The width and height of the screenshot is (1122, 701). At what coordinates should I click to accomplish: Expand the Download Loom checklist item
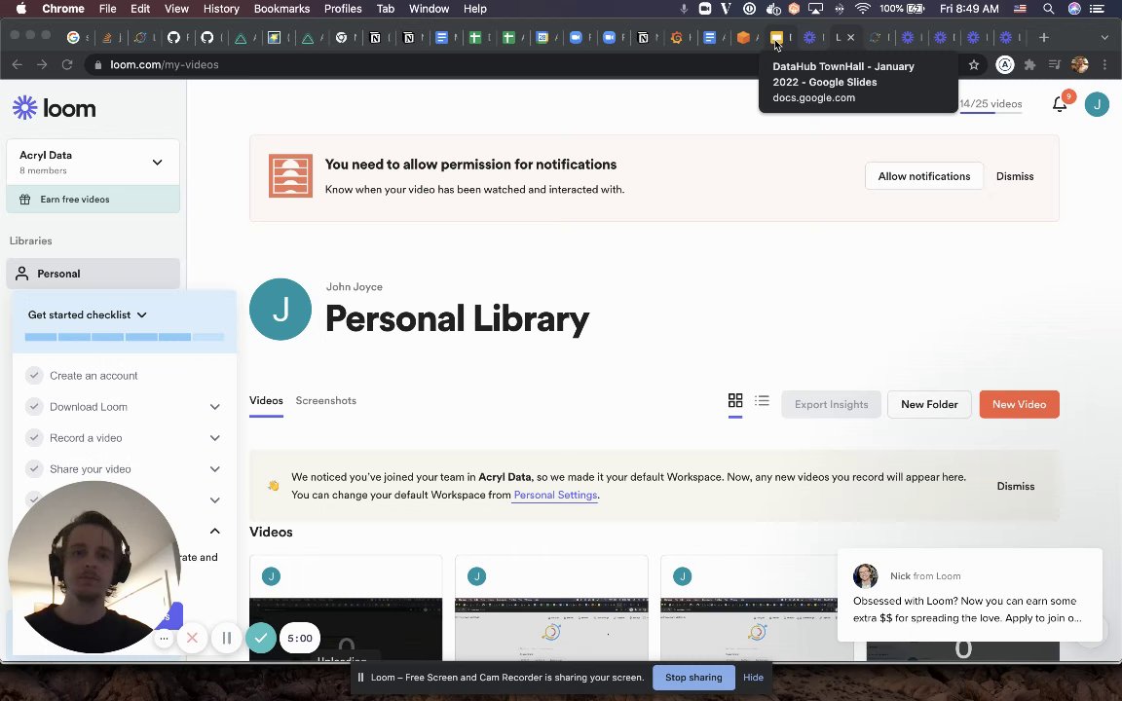point(214,407)
